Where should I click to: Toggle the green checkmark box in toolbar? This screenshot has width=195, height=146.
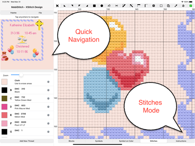(191, 6)
